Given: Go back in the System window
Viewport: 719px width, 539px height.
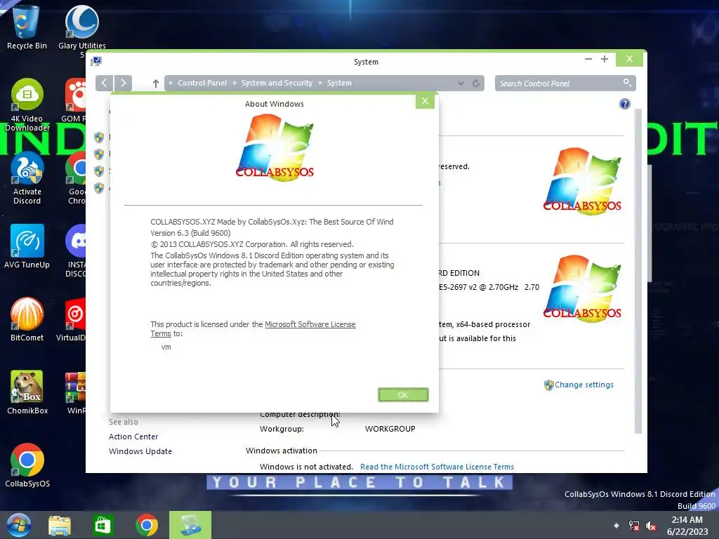Looking at the screenshot, I should click(105, 83).
